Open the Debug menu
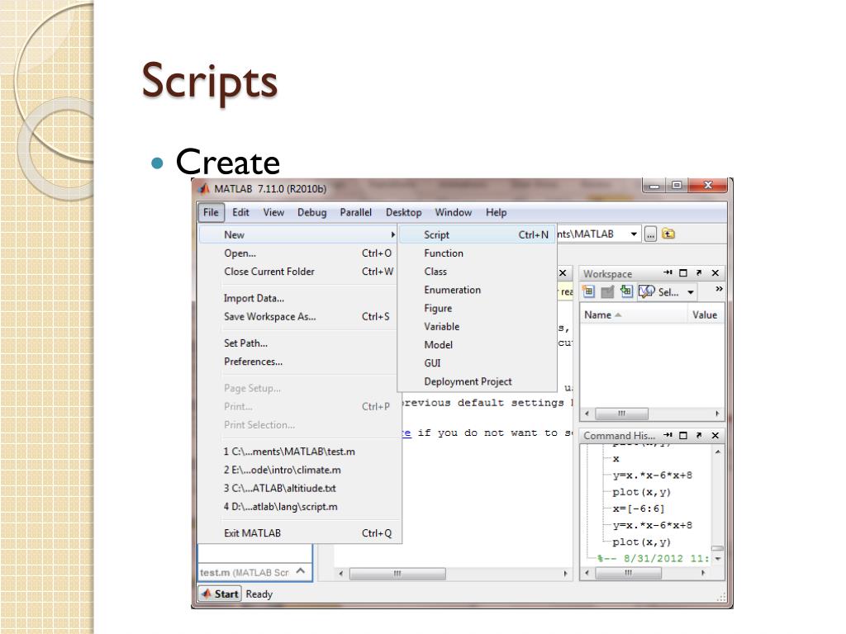 [311, 212]
